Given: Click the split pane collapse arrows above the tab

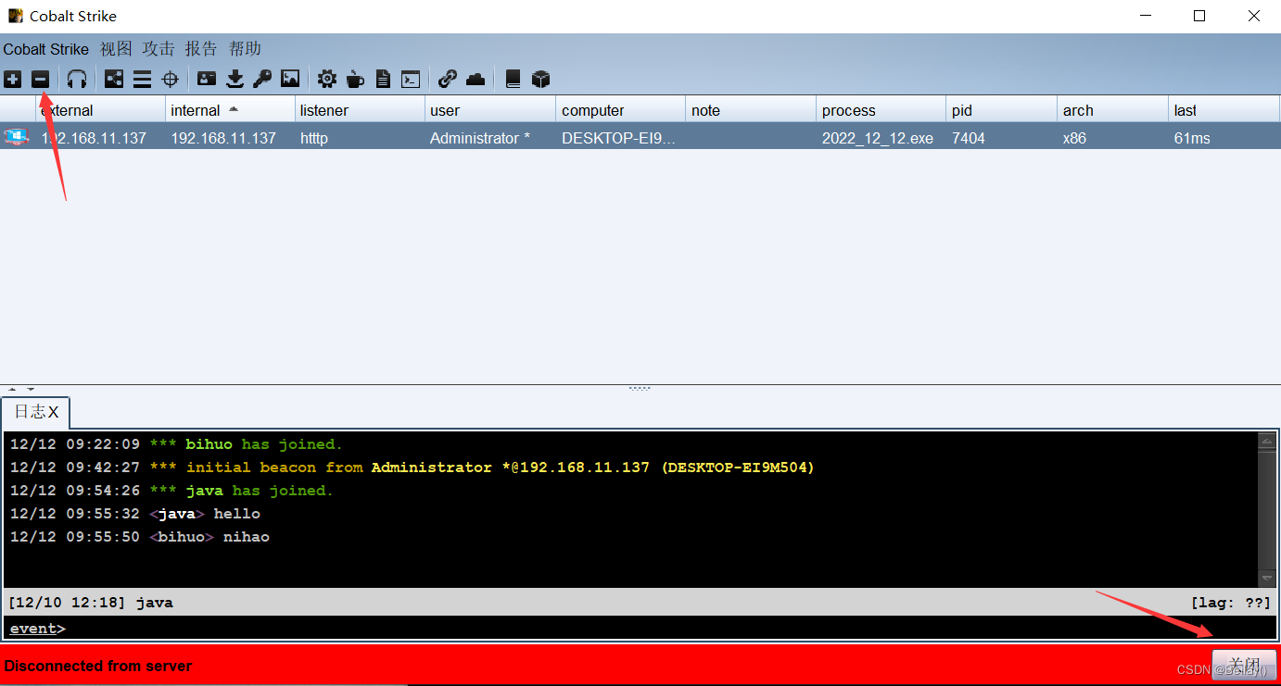Looking at the screenshot, I should (21, 390).
